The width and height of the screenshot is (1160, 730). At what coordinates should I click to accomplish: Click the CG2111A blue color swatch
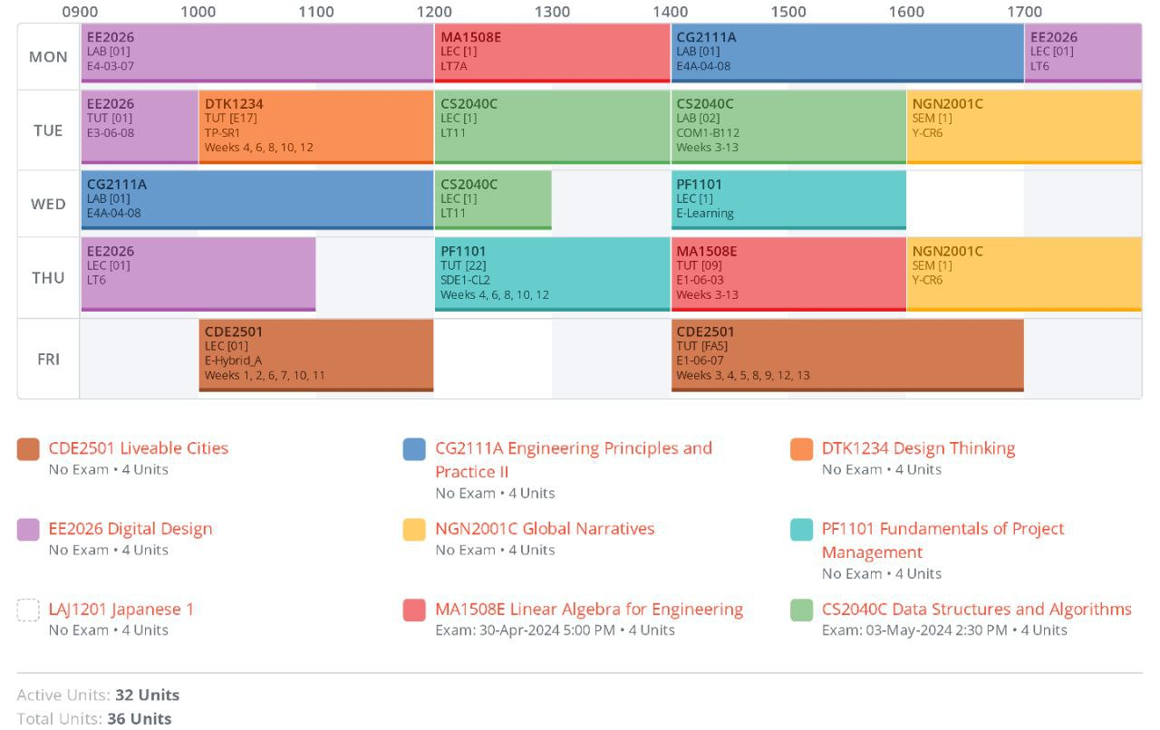click(414, 449)
